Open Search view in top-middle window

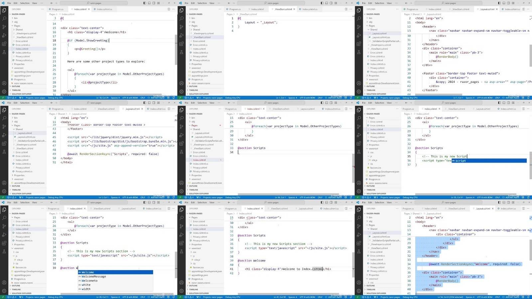181,19
